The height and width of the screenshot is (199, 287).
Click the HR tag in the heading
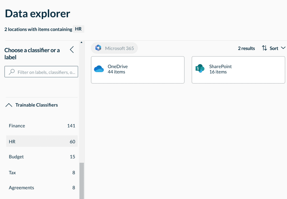[78, 29]
